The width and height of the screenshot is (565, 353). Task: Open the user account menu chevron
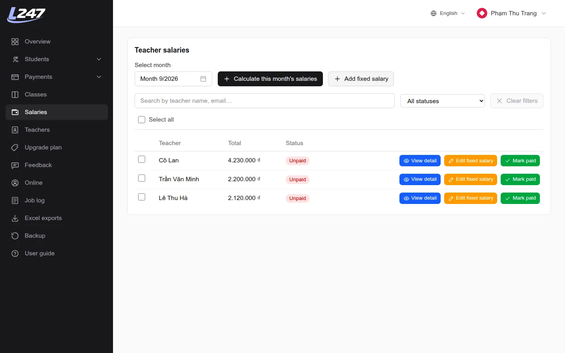(x=544, y=13)
